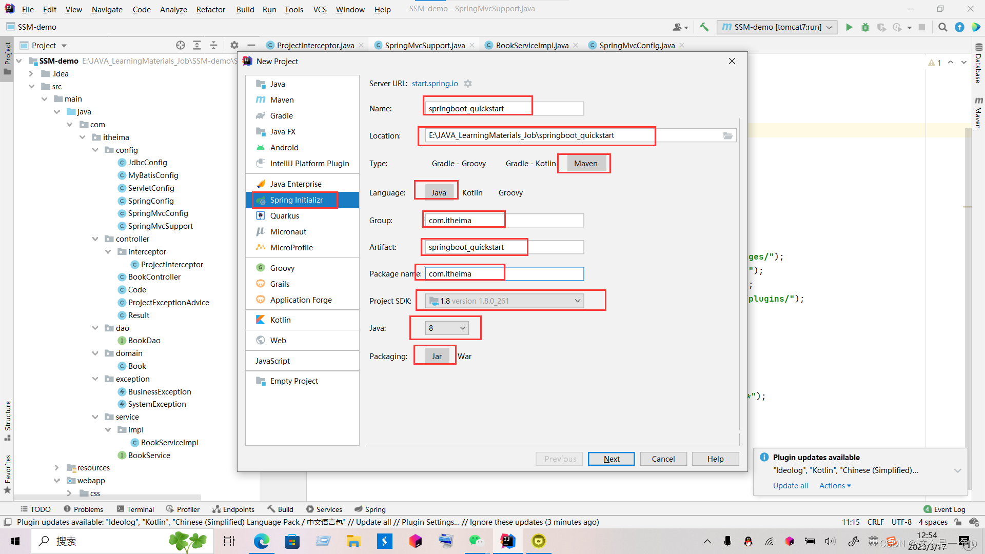Click the Name input field
The height and width of the screenshot is (554, 985).
504,109
